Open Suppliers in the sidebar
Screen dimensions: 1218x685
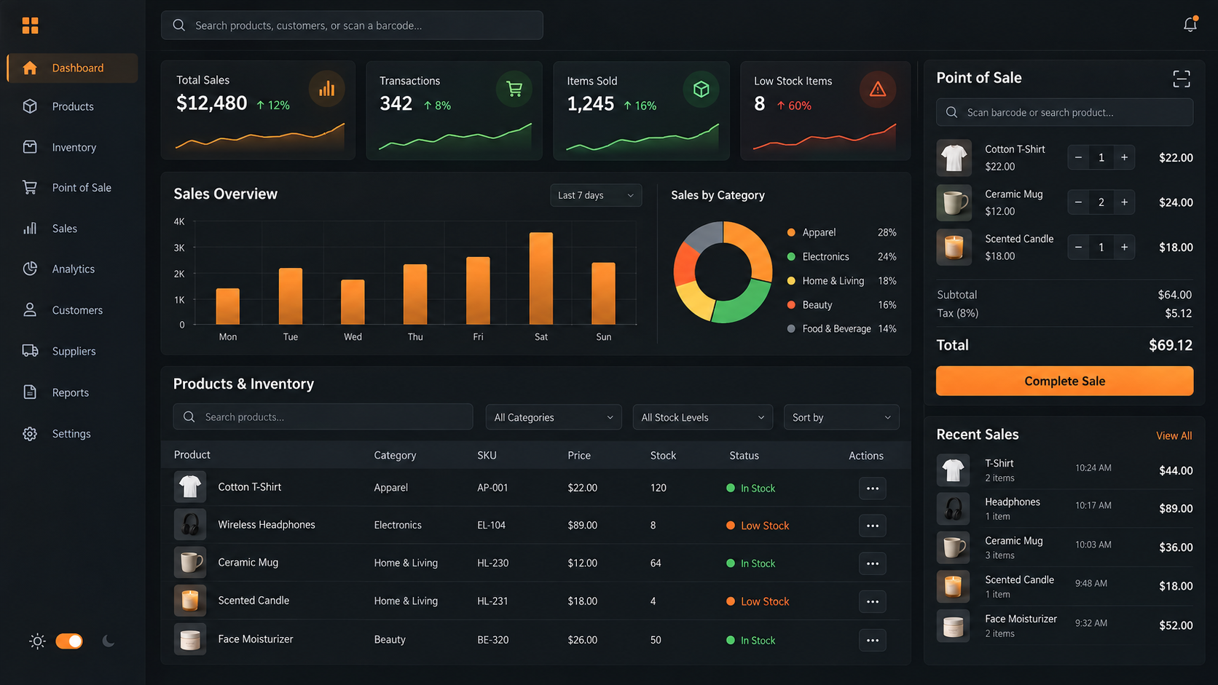[72, 351]
